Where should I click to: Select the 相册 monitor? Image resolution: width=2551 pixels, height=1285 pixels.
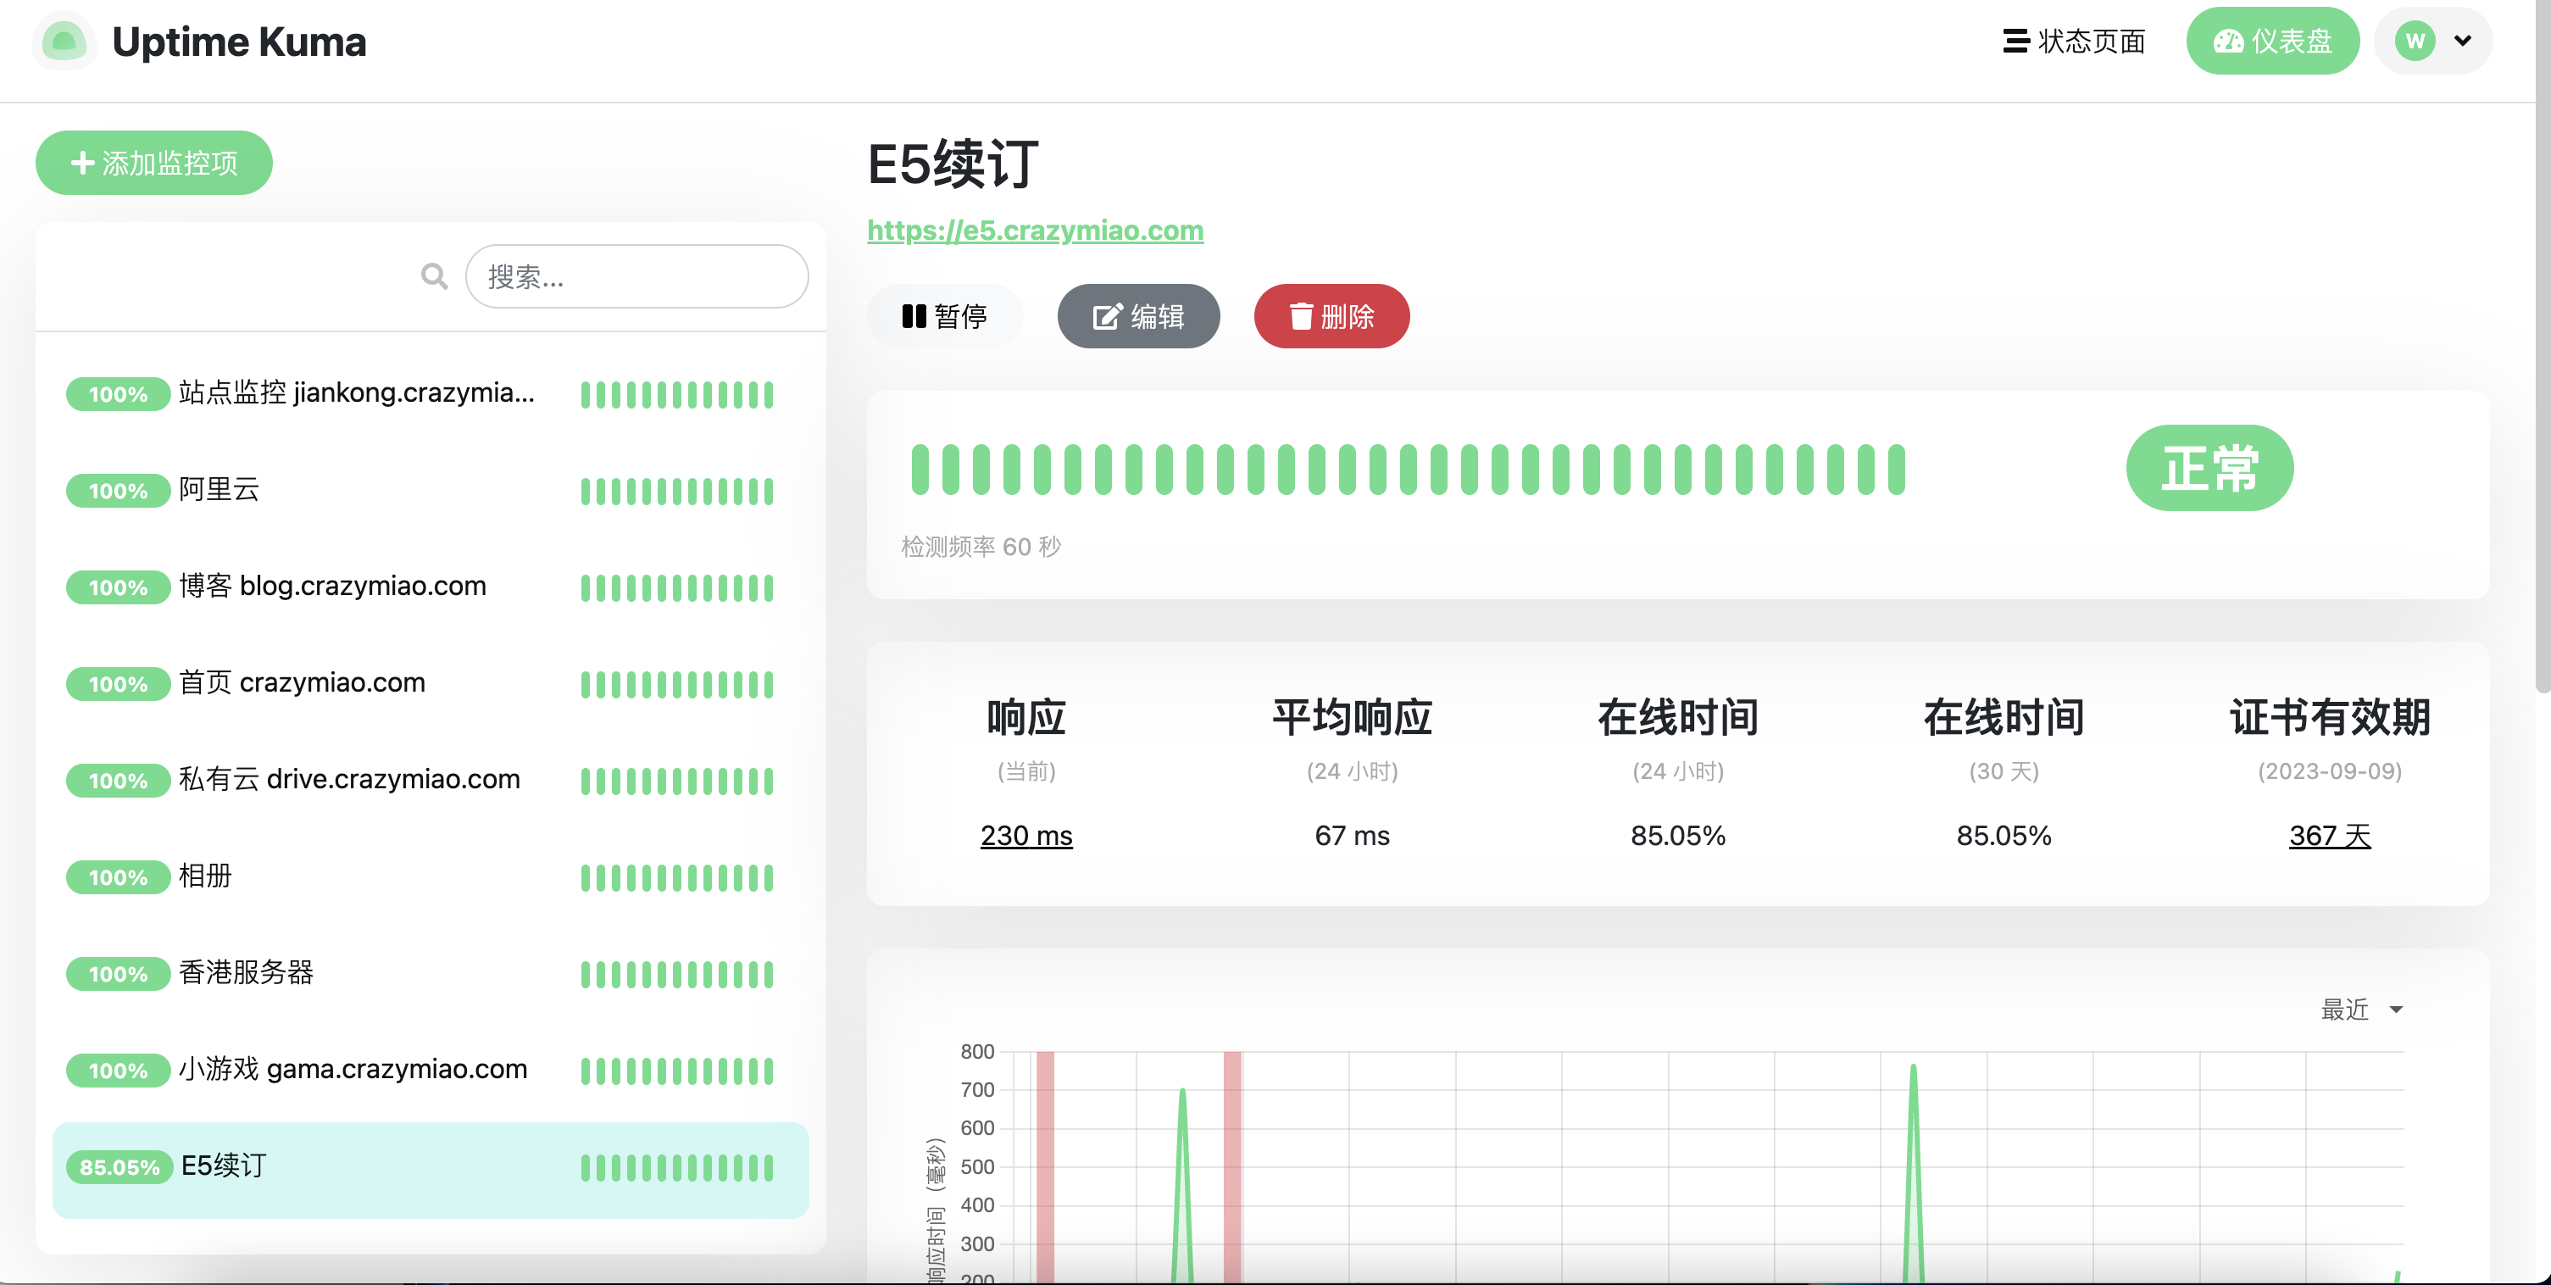431,876
